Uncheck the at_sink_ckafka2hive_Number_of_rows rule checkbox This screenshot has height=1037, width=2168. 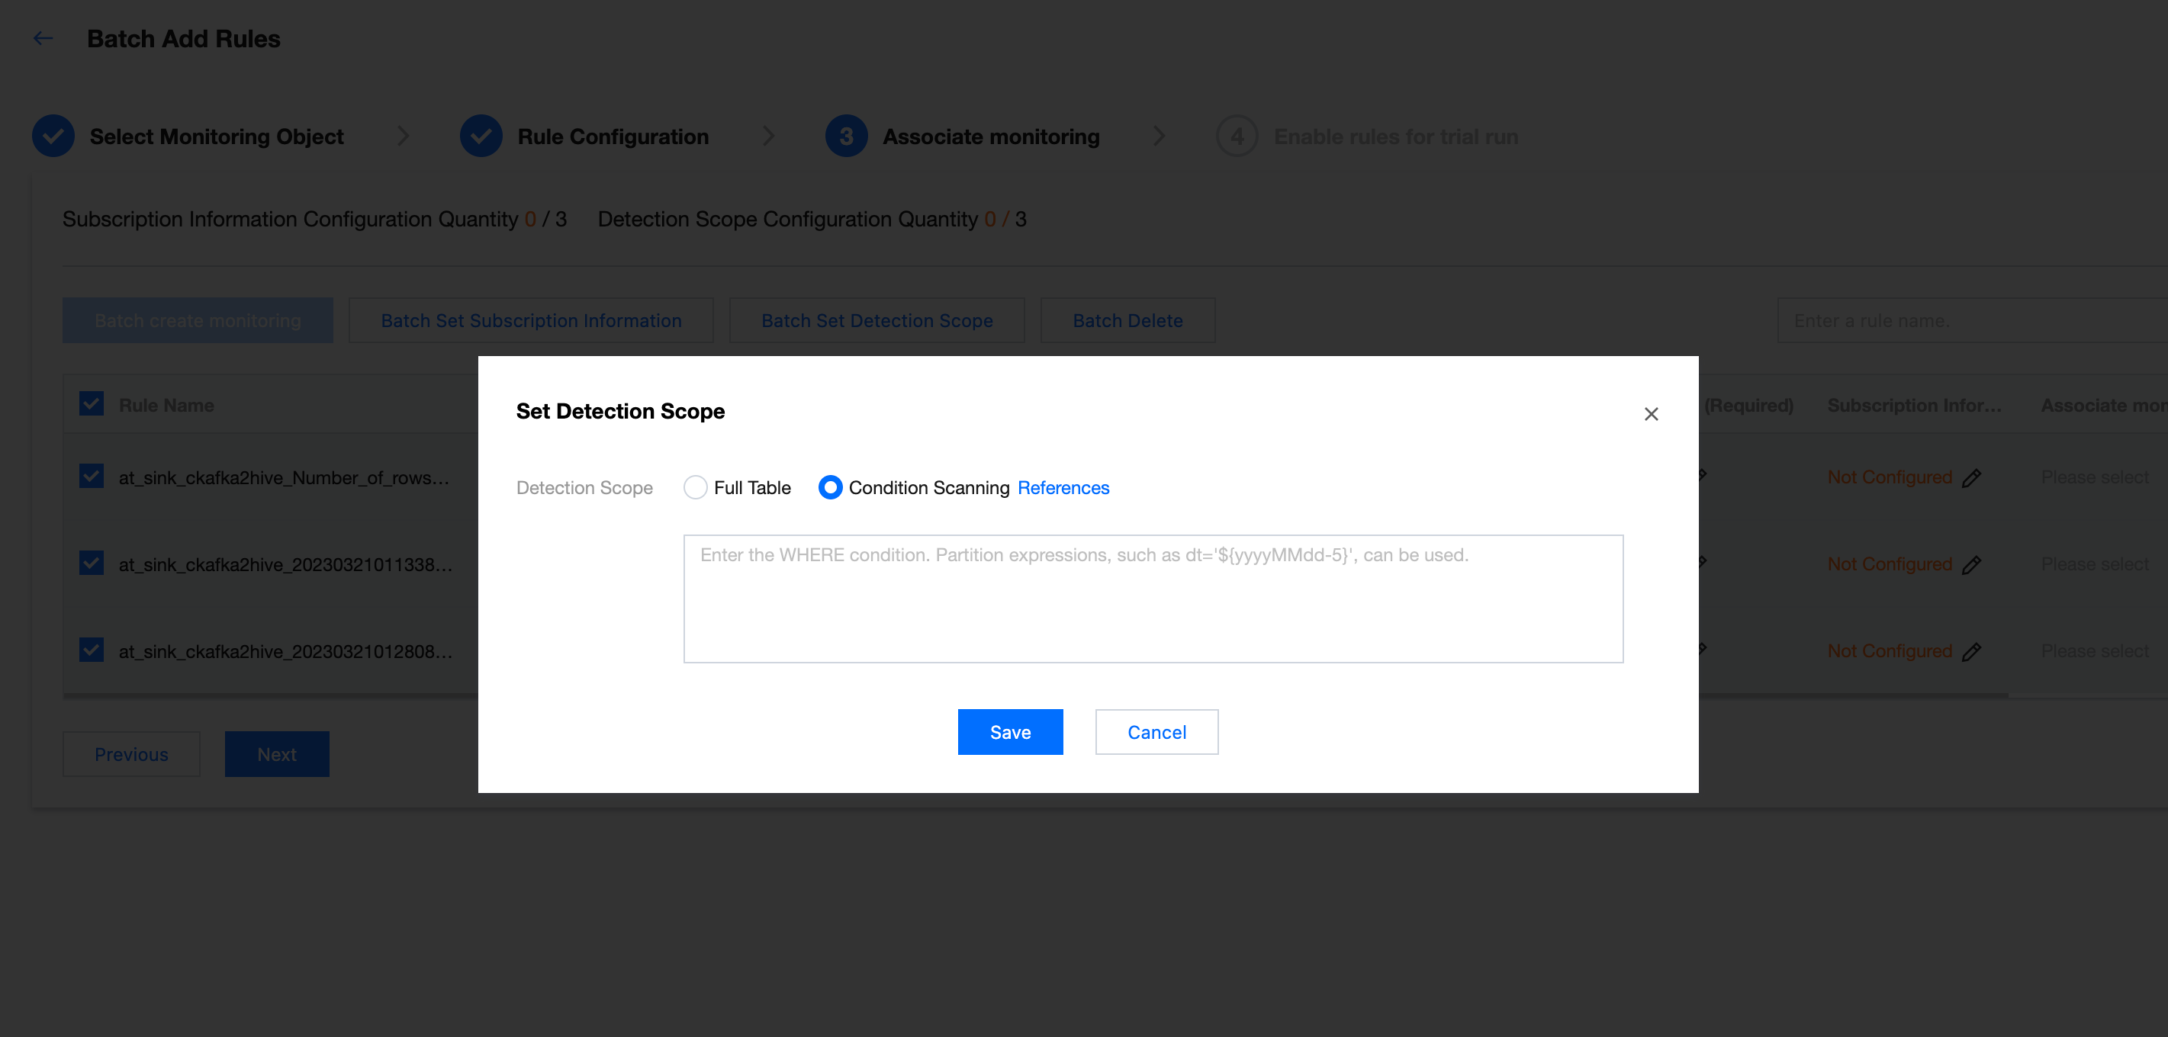tap(92, 476)
